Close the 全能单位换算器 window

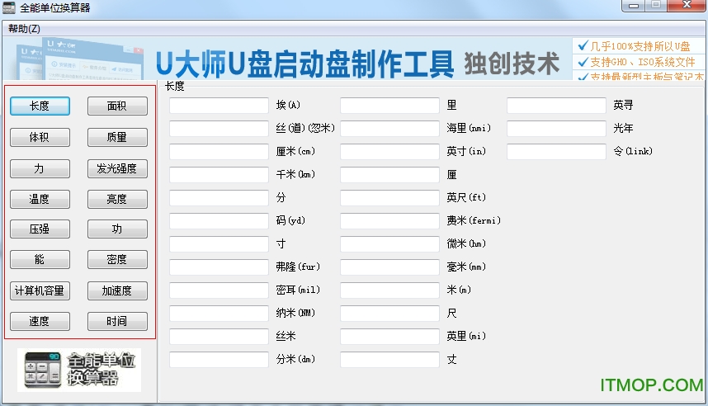(687, 6)
